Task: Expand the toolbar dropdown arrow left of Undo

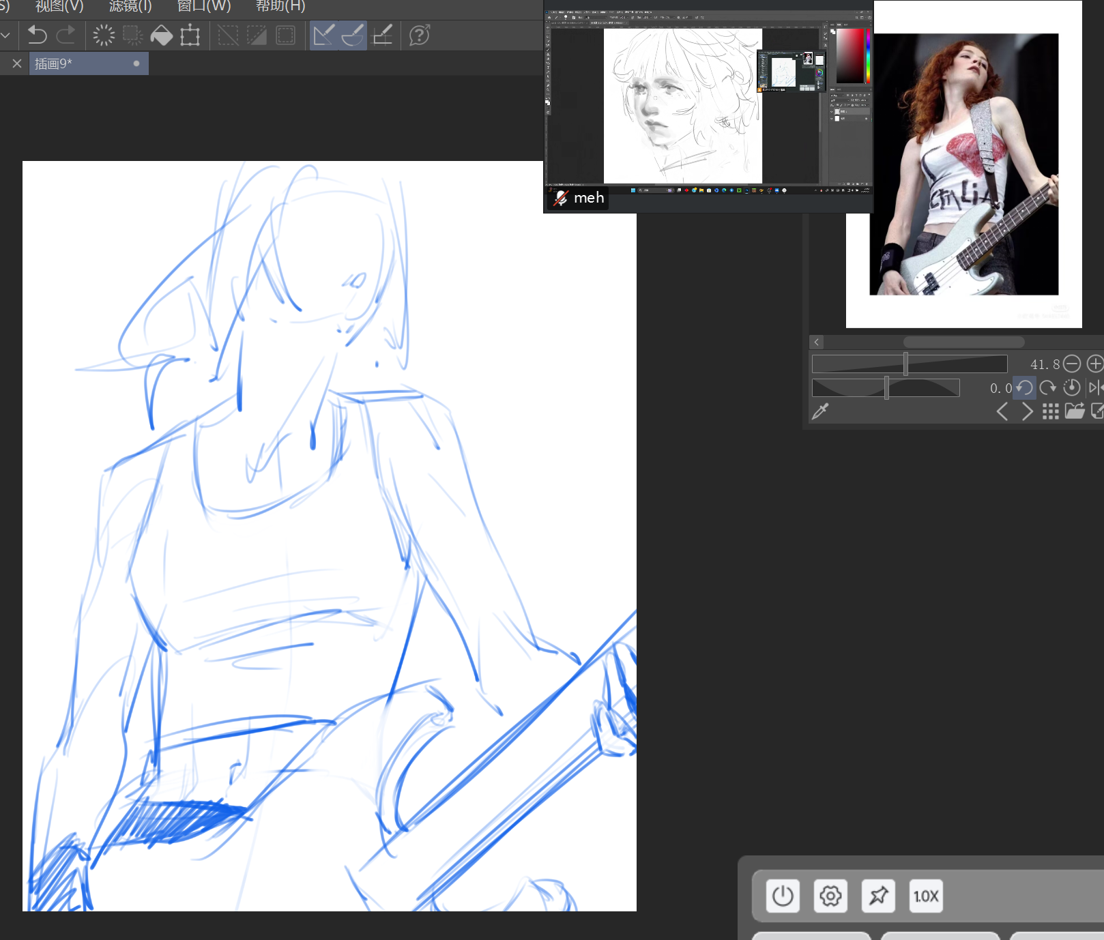Action: (5, 35)
